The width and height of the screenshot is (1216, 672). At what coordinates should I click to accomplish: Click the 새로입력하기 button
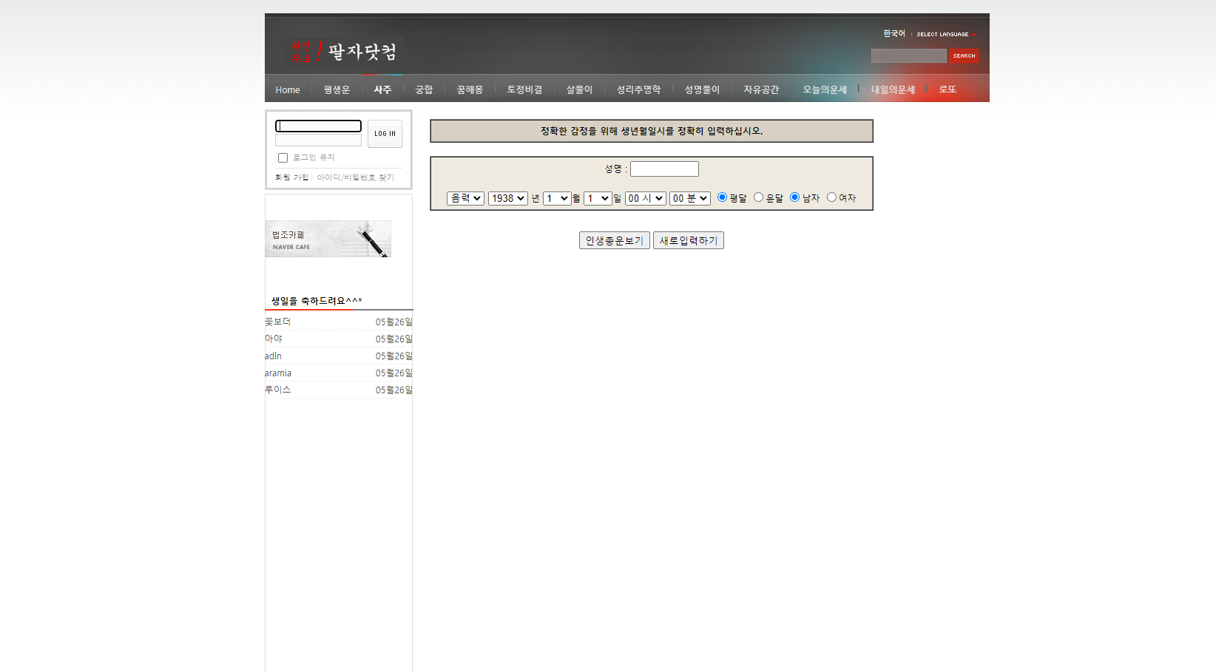[x=688, y=240]
